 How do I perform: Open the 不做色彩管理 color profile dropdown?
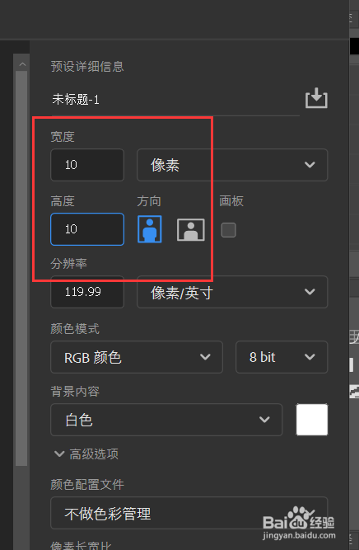click(189, 513)
